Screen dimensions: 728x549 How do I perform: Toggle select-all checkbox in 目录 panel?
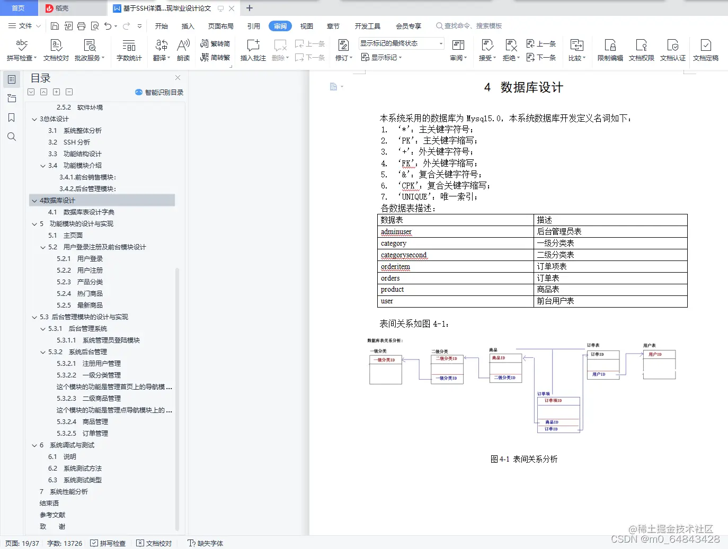30,92
